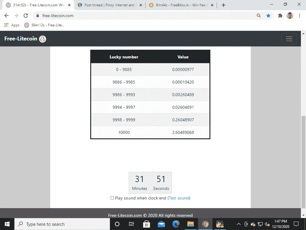306x230 pixels.
Task: Select the 2.60489068 jackpot value
Action: pyautogui.click(x=183, y=132)
